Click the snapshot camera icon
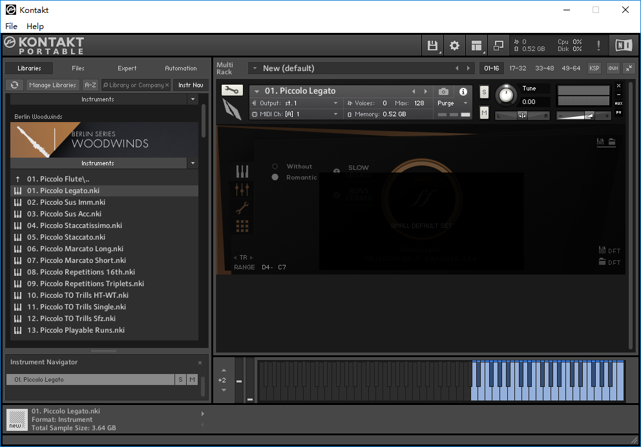 tap(443, 92)
